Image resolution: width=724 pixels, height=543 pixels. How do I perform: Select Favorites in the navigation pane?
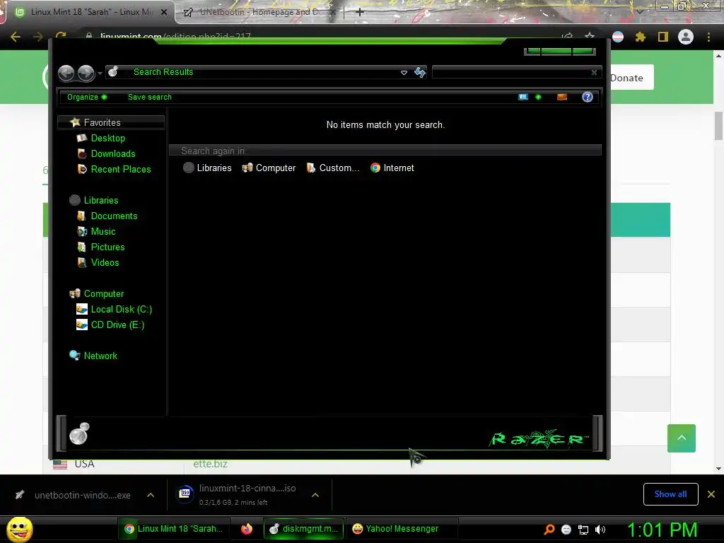click(111, 122)
